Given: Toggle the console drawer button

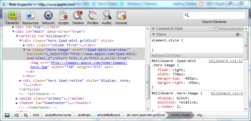Looking at the screenshot, I should tap(16, 115).
